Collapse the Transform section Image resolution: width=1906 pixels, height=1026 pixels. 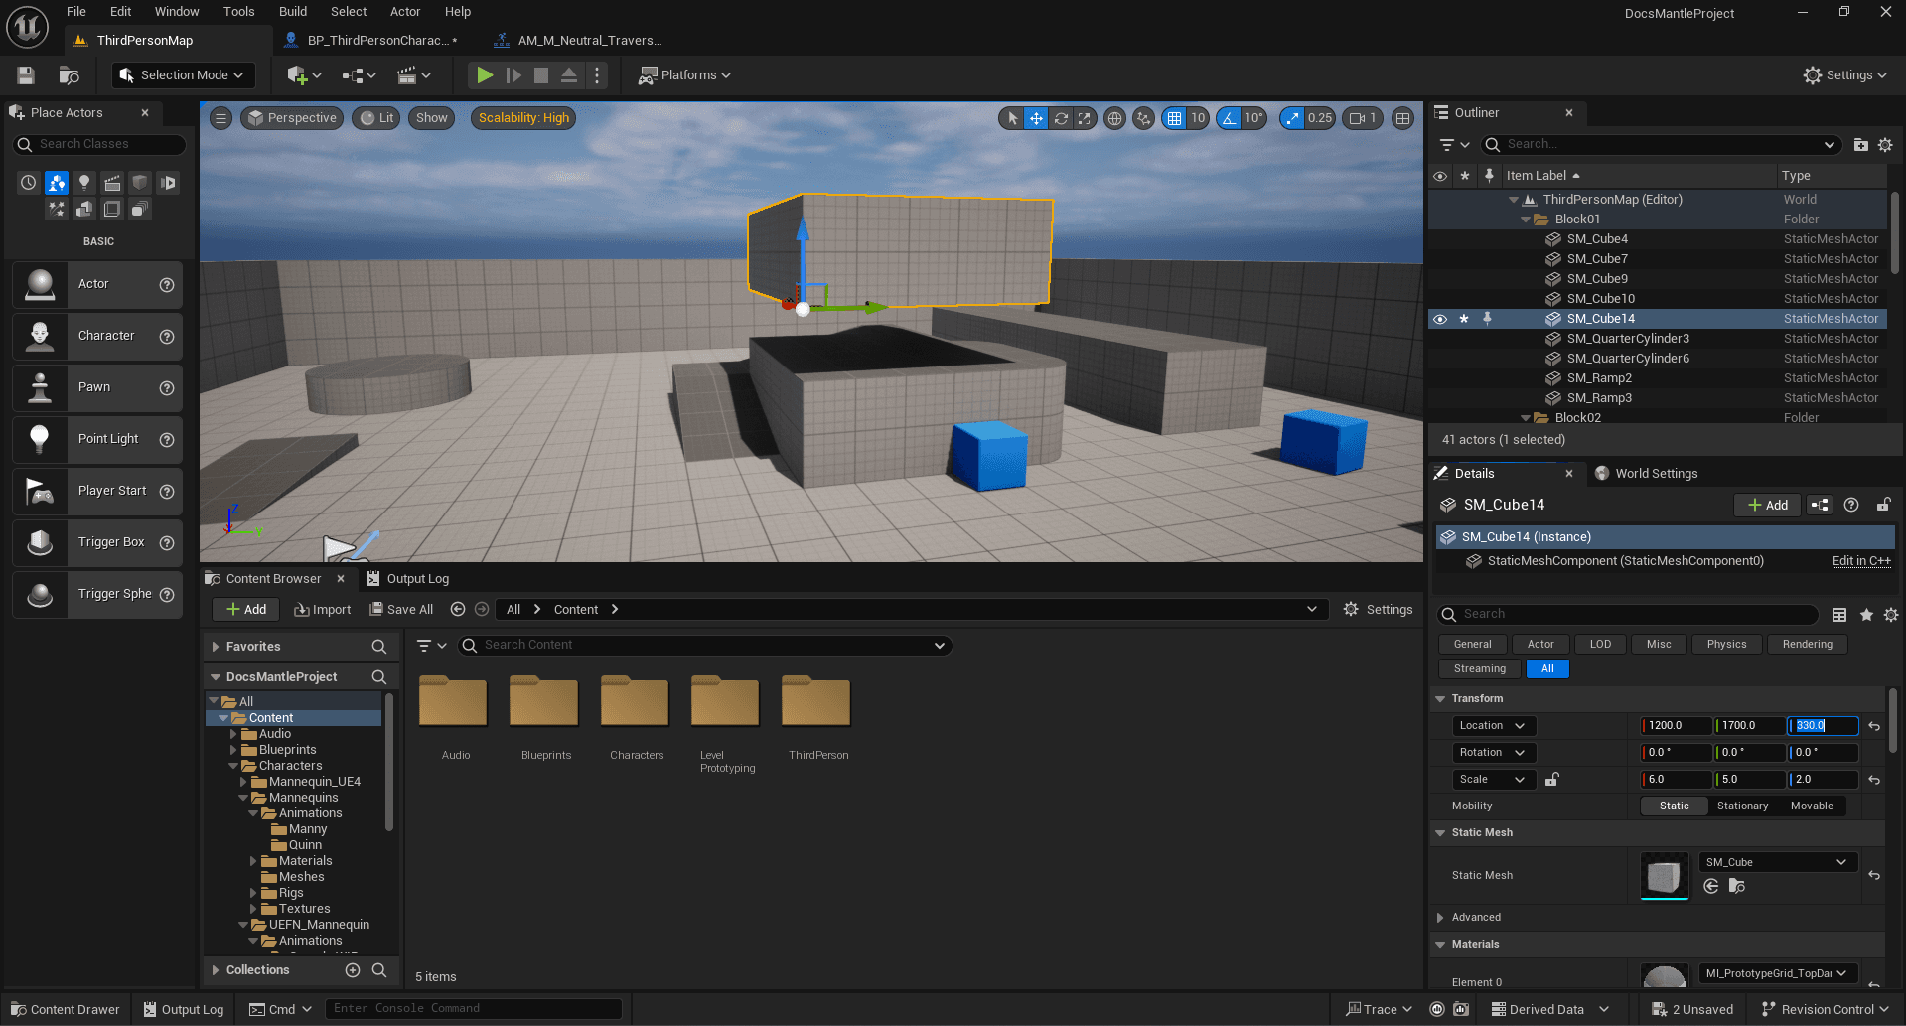pos(1440,699)
